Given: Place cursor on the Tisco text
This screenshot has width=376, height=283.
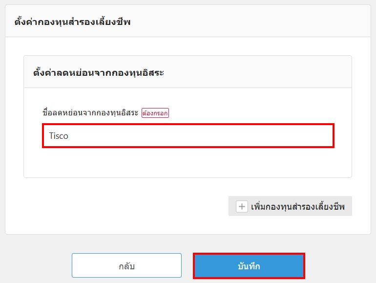Looking at the screenshot, I should click(x=59, y=136).
